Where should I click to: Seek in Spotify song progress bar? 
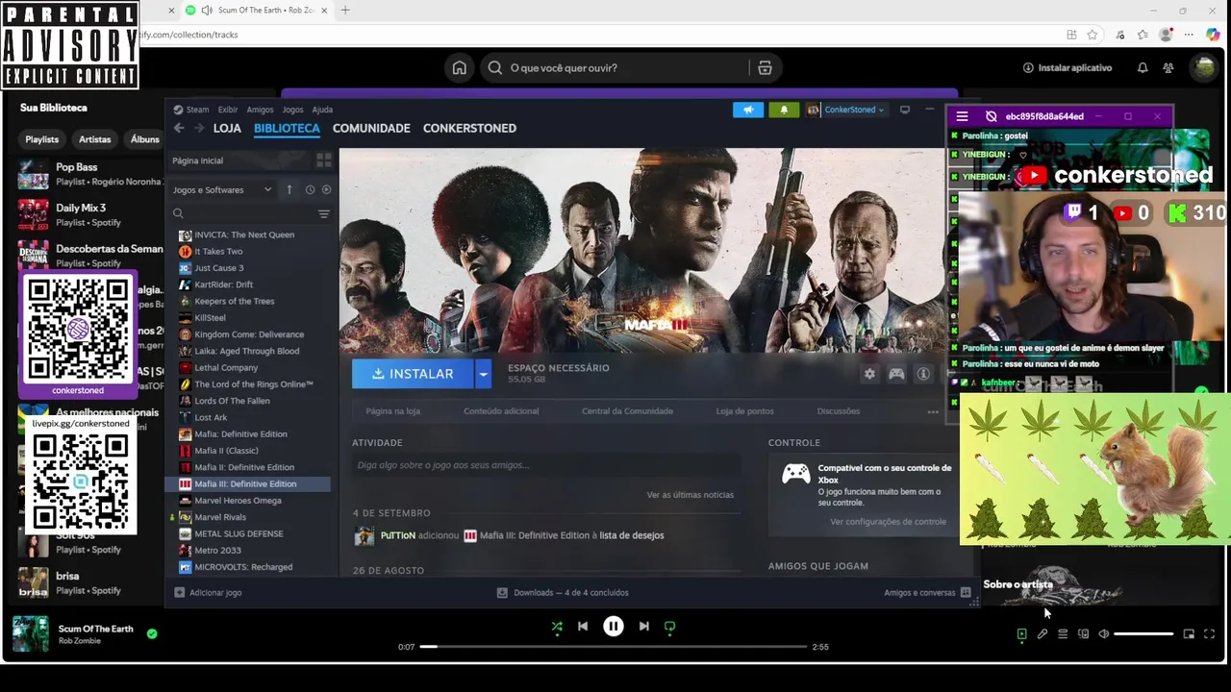coord(613,647)
